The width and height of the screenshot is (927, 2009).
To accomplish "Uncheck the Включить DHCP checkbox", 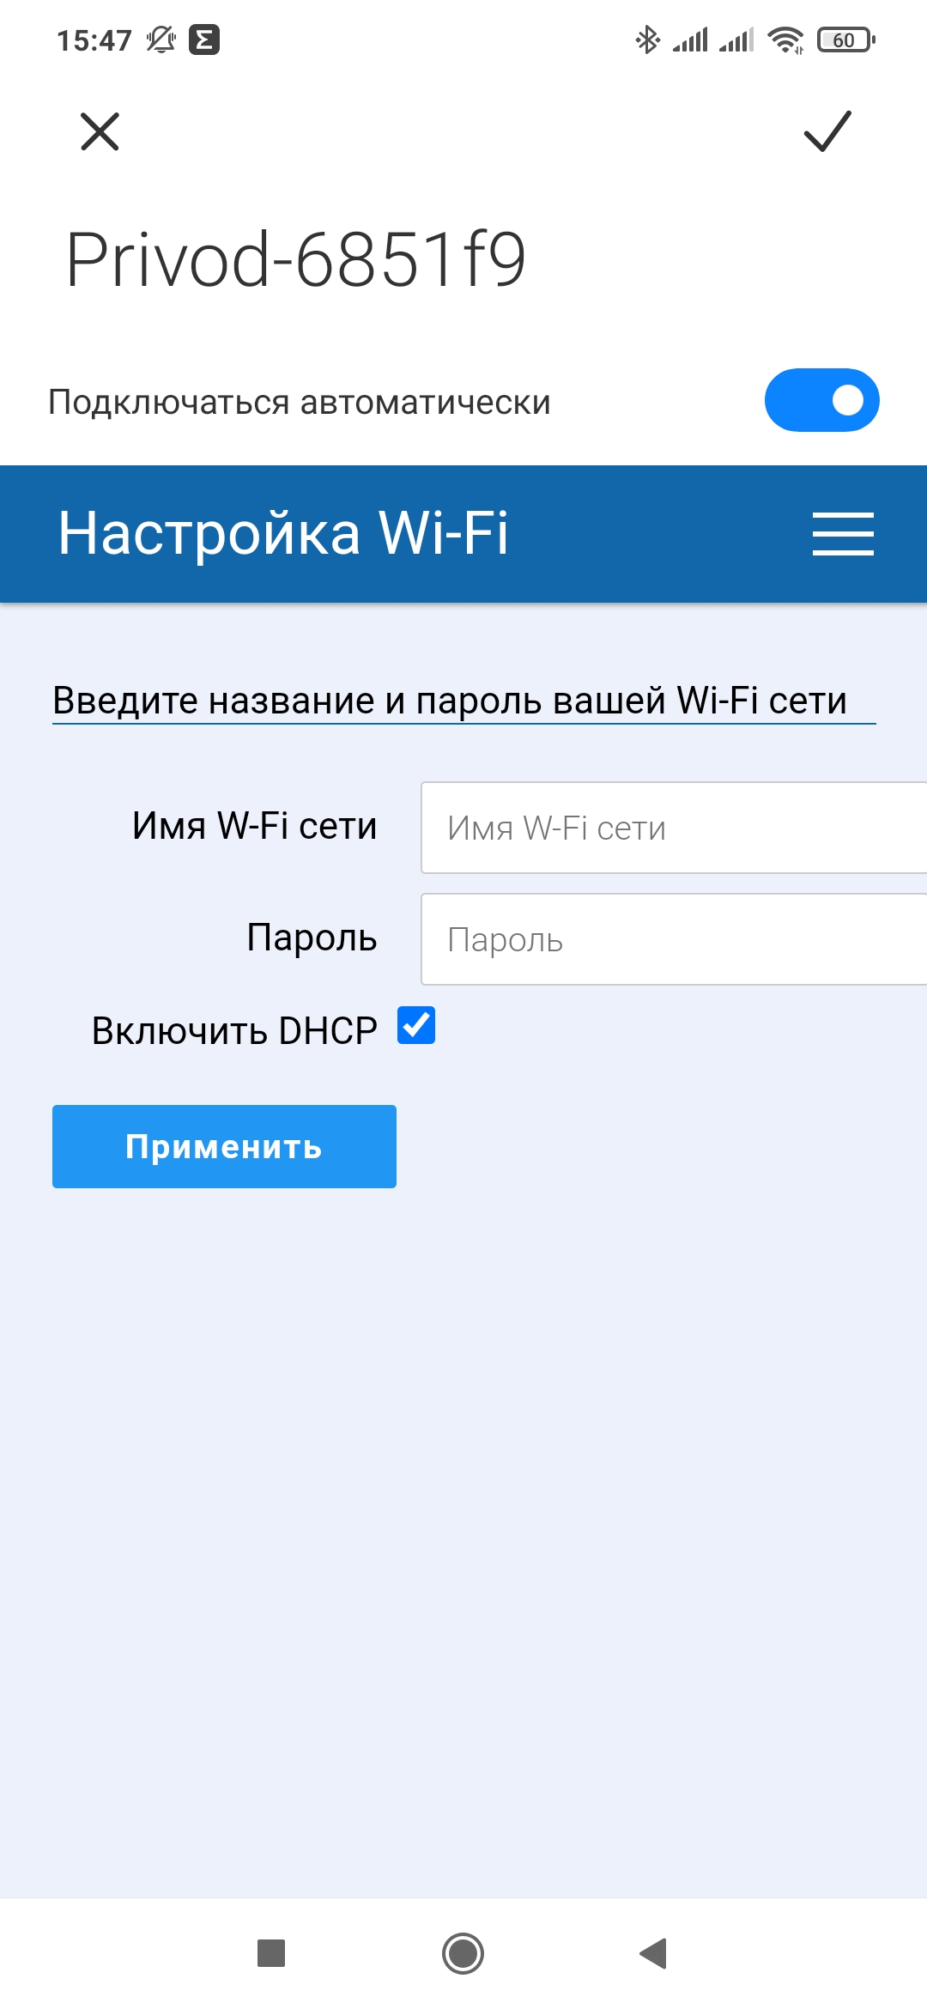I will (x=416, y=1025).
